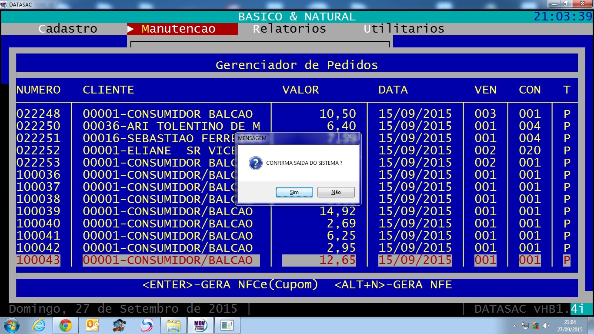Open Outlook from the taskbar
Image resolution: width=594 pixels, height=334 pixels.
click(x=93, y=325)
